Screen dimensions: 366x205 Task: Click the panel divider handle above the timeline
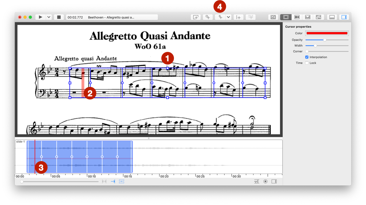pyautogui.click(x=149, y=138)
